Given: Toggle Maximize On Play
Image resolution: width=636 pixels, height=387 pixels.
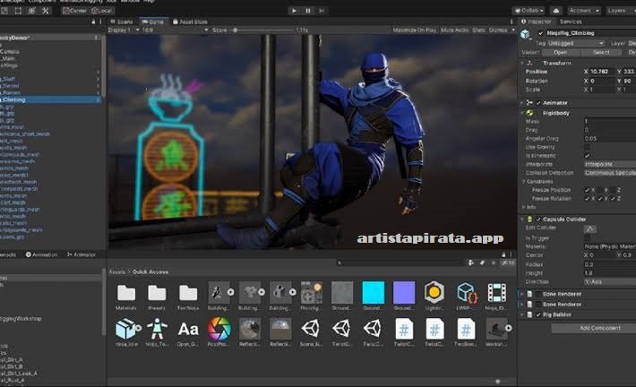Looking at the screenshot, I should pos(415,30).
